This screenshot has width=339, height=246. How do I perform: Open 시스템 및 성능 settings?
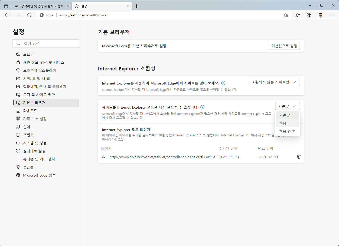coord(46,143)
